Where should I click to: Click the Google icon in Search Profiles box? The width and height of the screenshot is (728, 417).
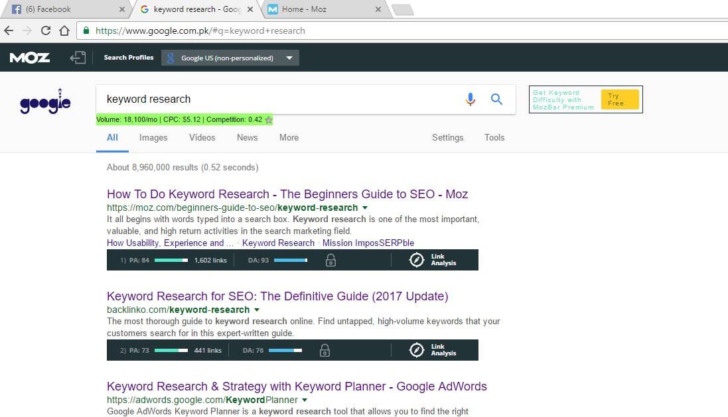click(171, 58)
